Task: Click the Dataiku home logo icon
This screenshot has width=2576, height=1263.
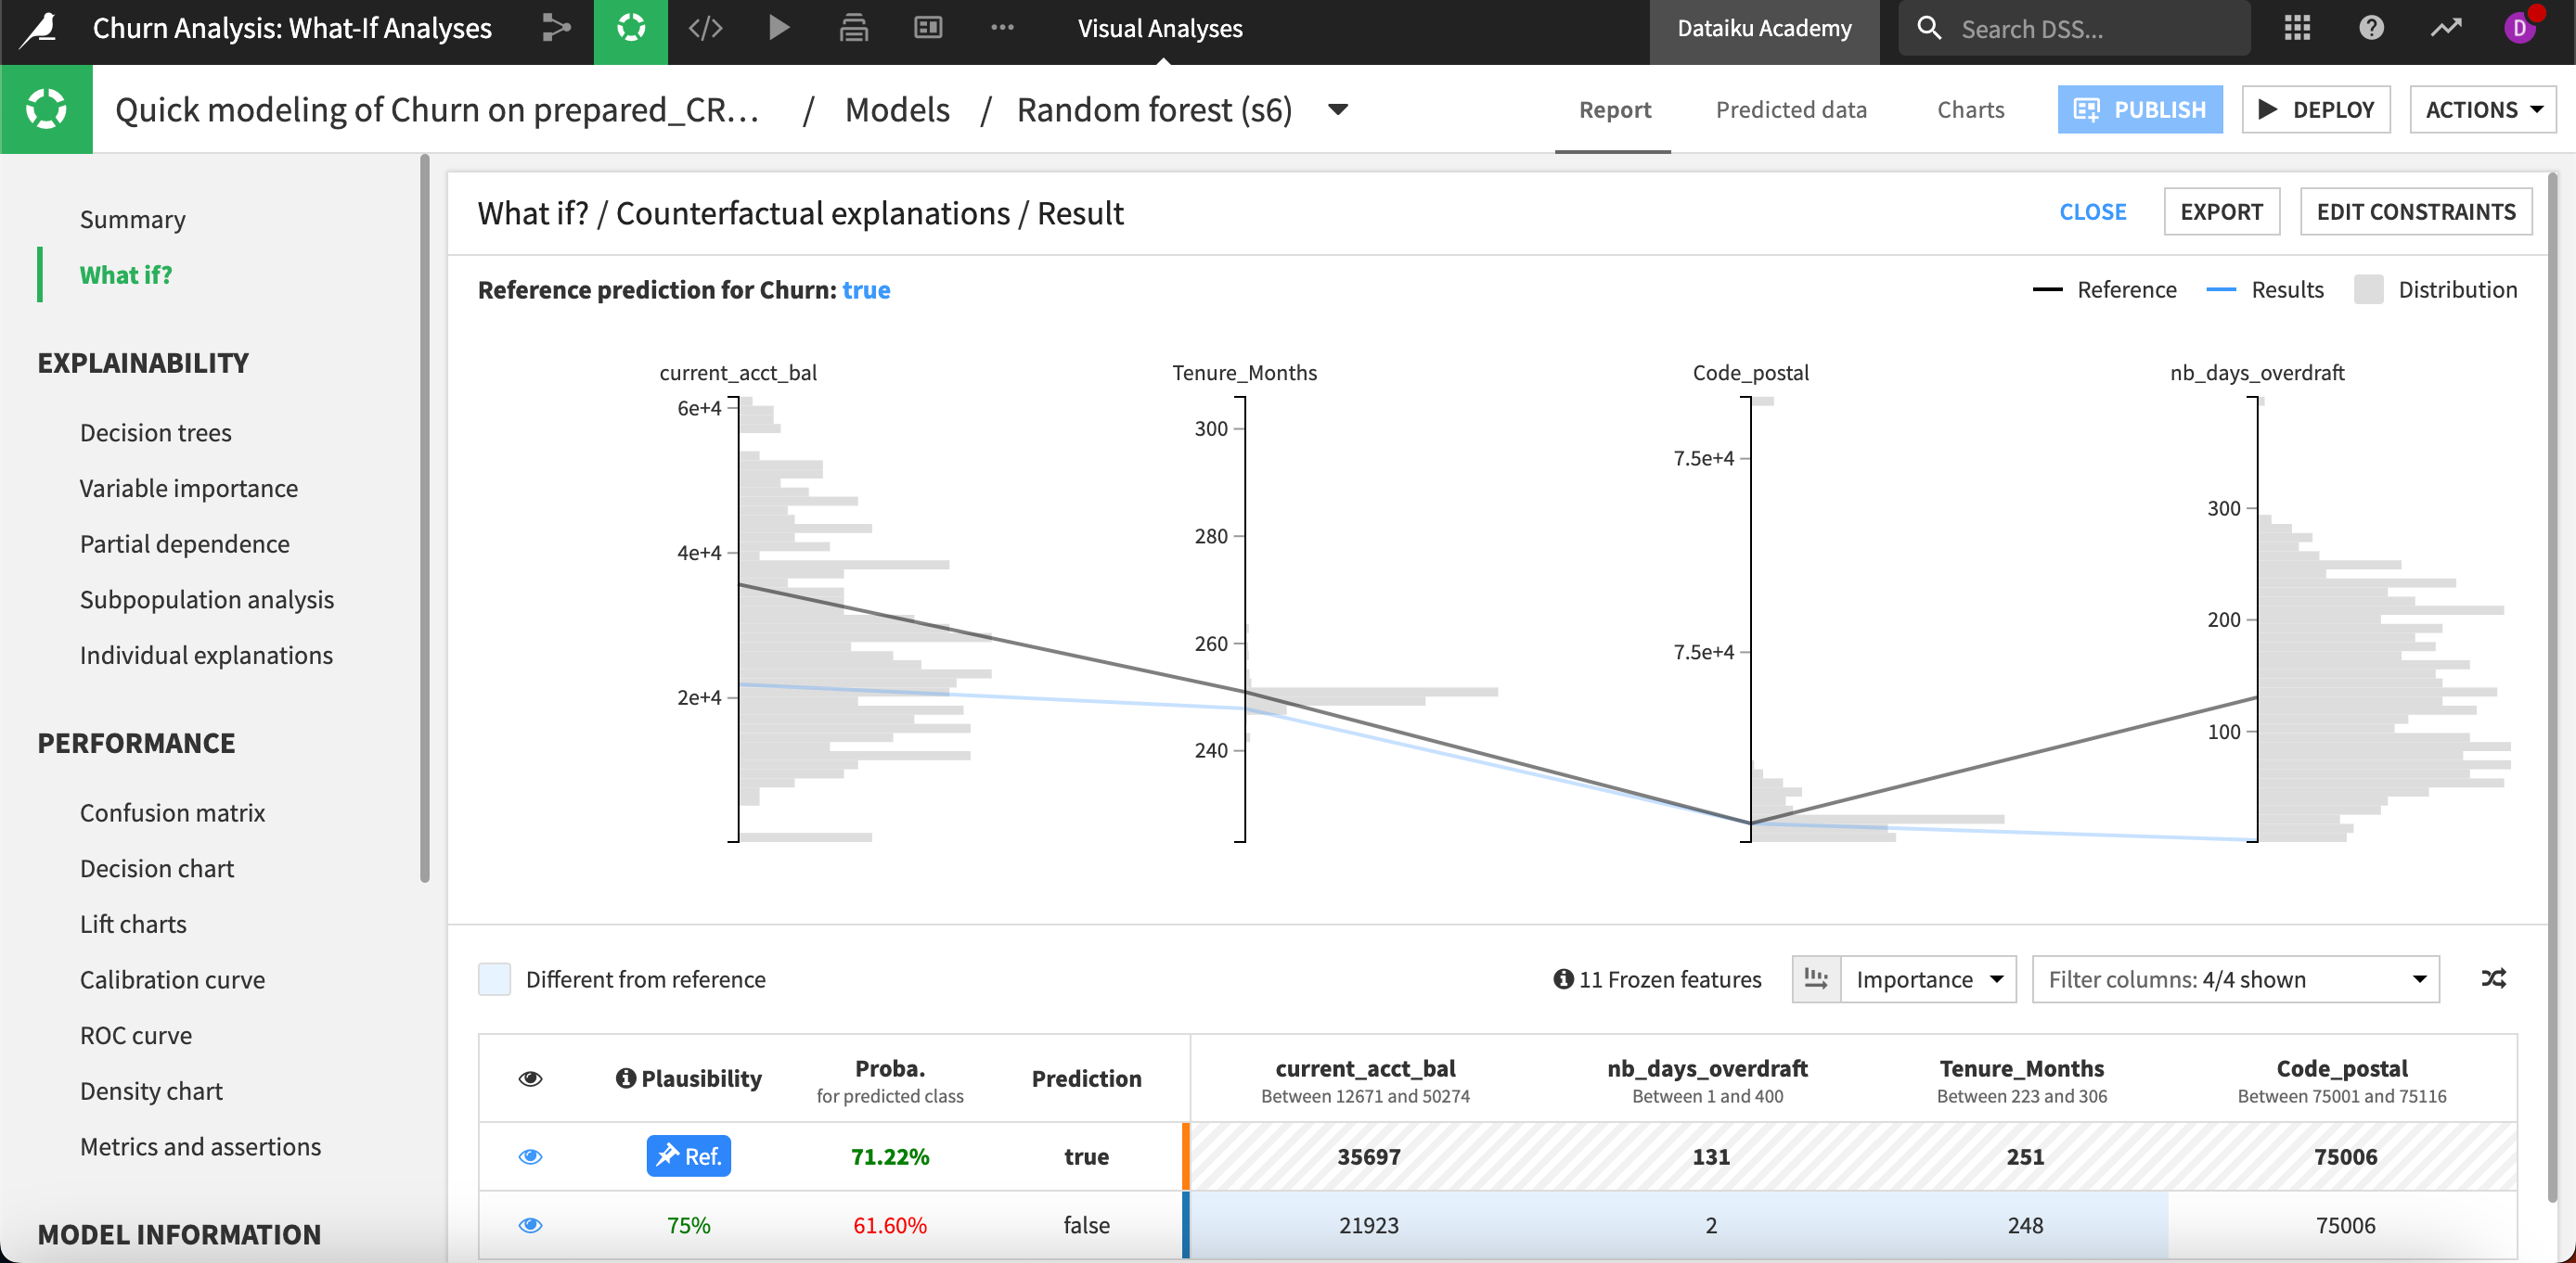Action: click(x=45, y=28)
